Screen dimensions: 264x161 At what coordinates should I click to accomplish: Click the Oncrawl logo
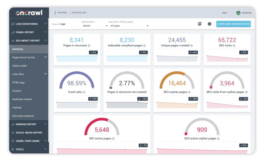tap(29, 13)
